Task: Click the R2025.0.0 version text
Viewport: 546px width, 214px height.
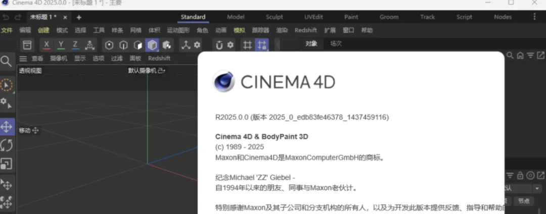Action: click(x=302, y=118)
